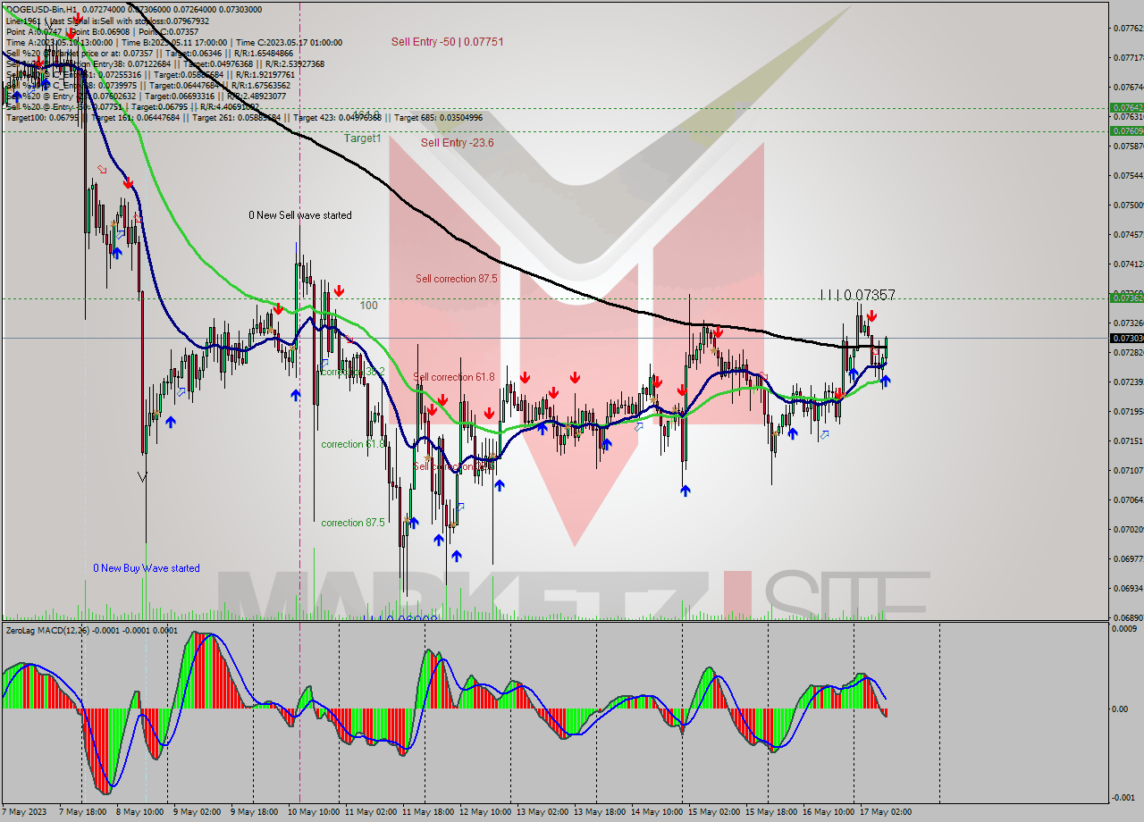1144x822 pixels.
Task: Select the 'Point A:0.0747 | Point B:0.06908' line
Action: [x=102, y=31]
